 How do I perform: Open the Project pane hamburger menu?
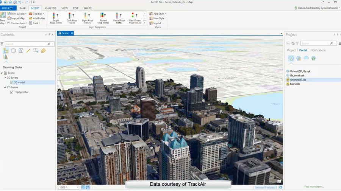tap(340, 43)
